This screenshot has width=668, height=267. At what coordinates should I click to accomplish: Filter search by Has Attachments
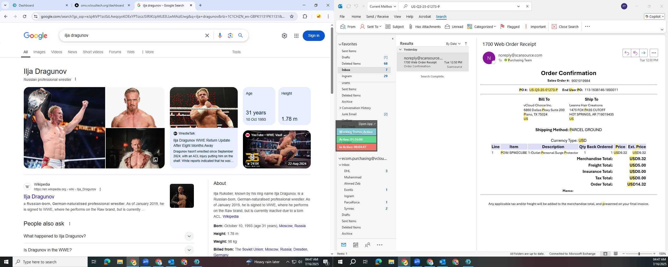pos(424,27)
